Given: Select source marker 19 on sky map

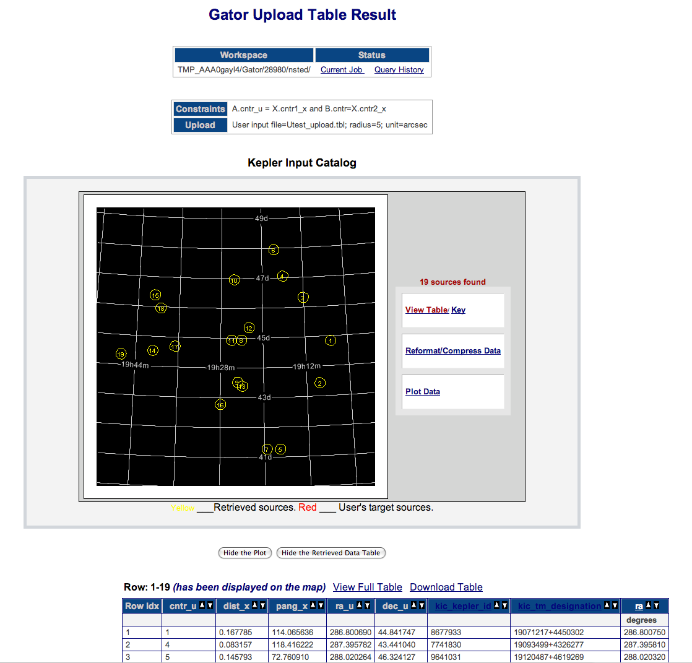Looking at the screenshot, I should pyautogui.click(x=121, y=354).
